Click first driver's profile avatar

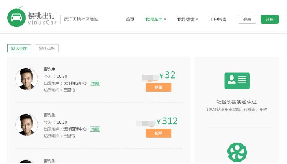point(26,79)
